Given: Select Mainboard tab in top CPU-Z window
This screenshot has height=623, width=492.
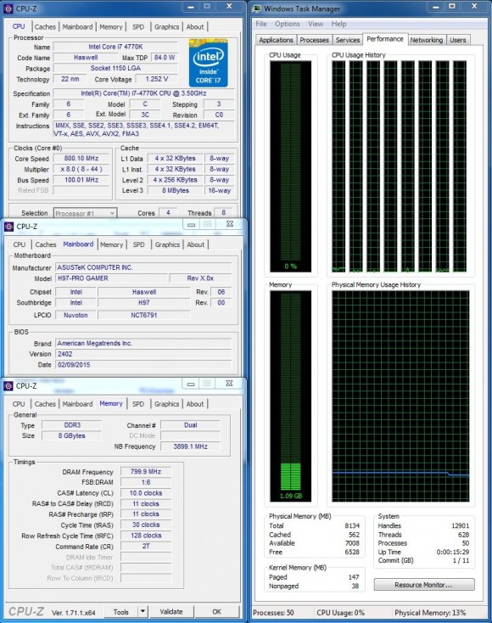Looking at the screenshot, I should pos(77,27).
